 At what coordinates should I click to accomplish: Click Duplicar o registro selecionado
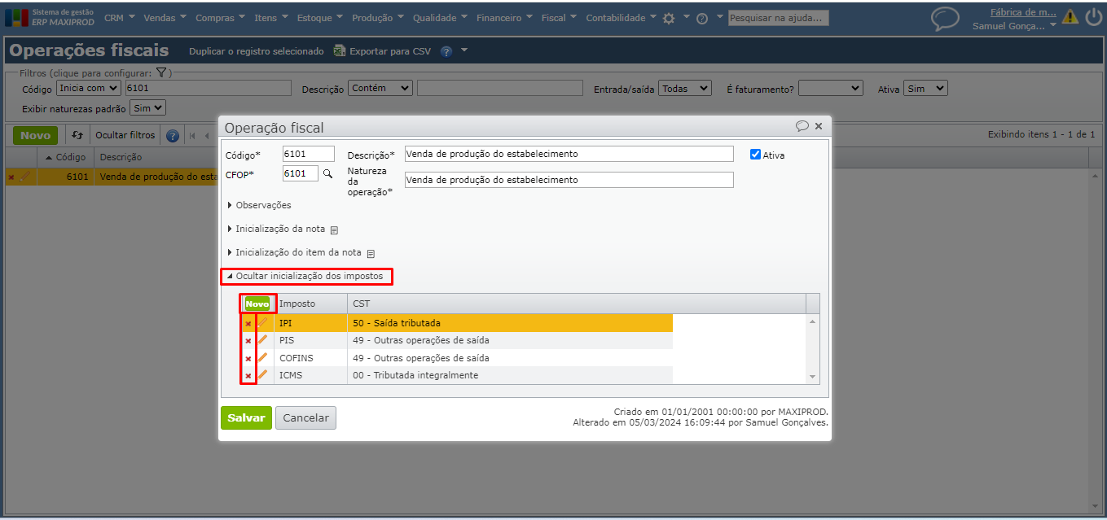(257, 50)
